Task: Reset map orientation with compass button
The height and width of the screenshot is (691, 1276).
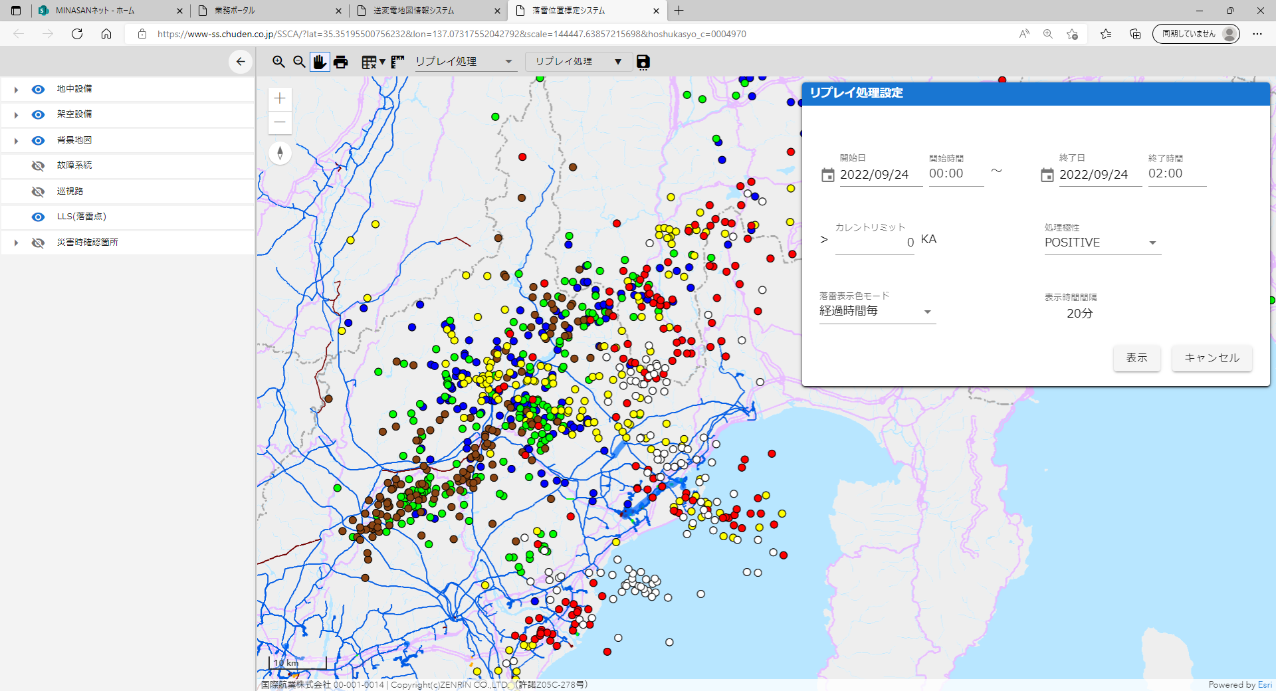Action: 280,153
